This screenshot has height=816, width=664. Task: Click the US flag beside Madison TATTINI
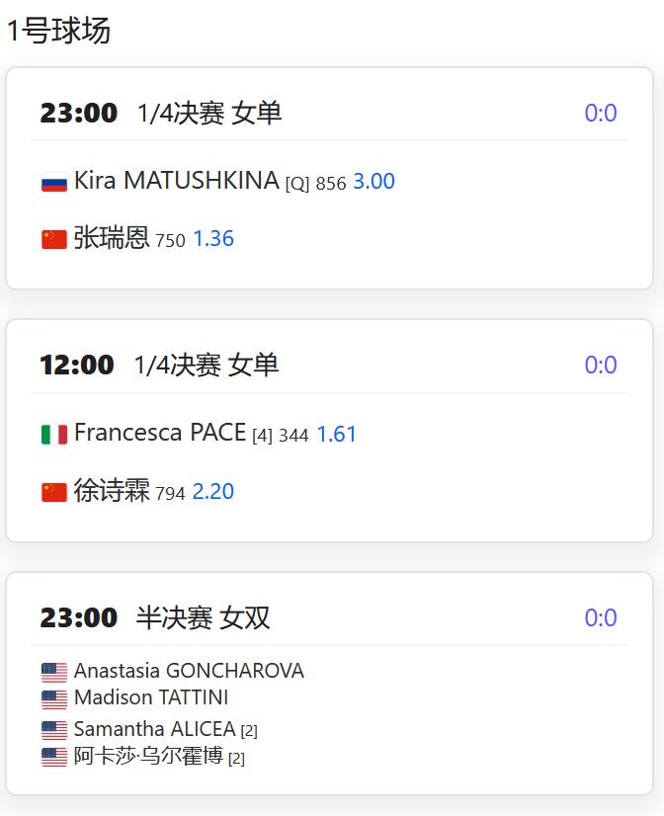tap(53, 699)
